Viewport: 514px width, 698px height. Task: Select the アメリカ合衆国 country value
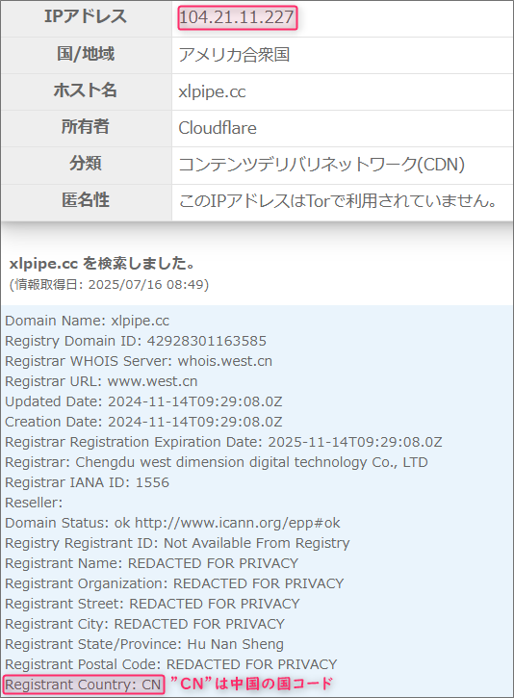234,55
